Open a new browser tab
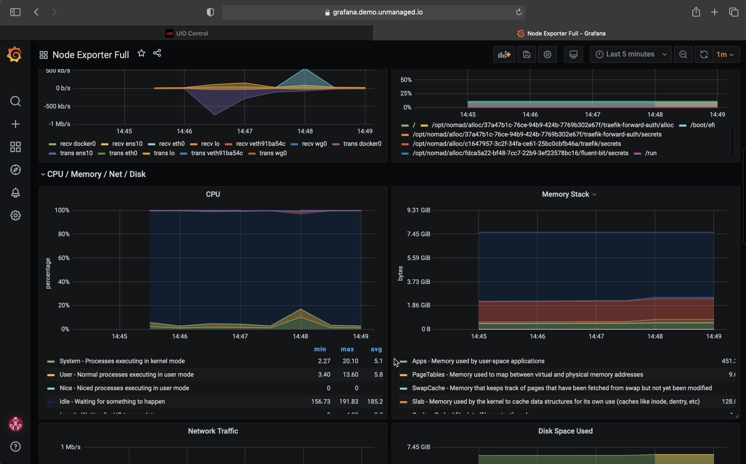This screenshot has width=746, height=464. tap(715, 12)
